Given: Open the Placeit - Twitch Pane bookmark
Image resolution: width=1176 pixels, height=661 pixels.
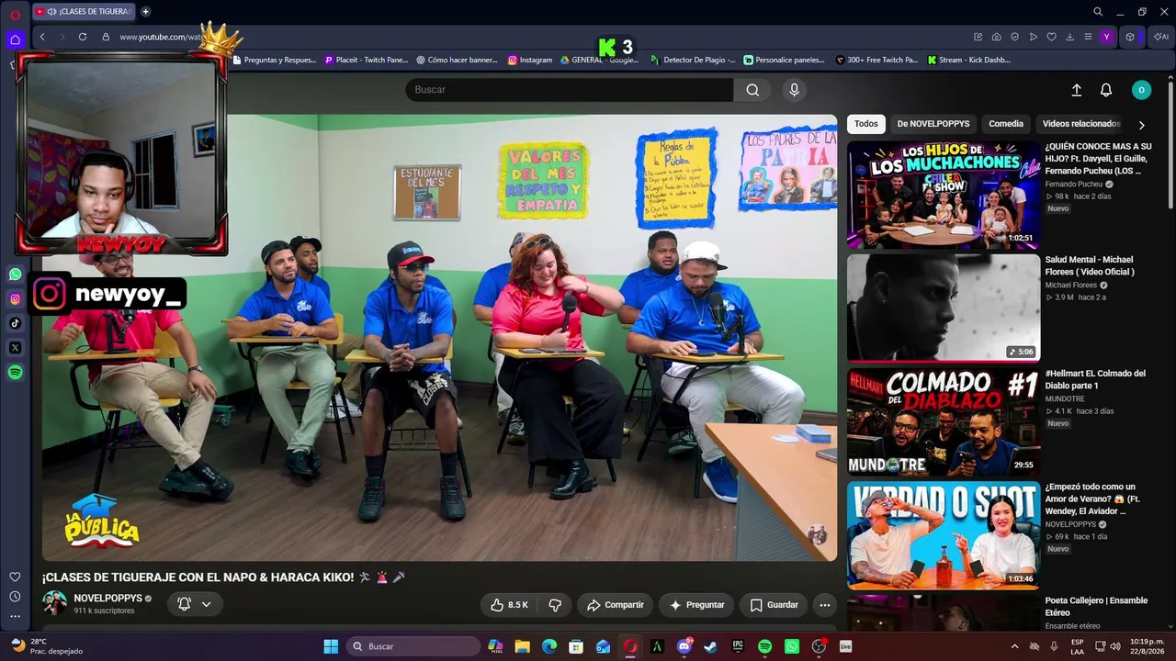Looking at the screenshot, I should point(366,60).
